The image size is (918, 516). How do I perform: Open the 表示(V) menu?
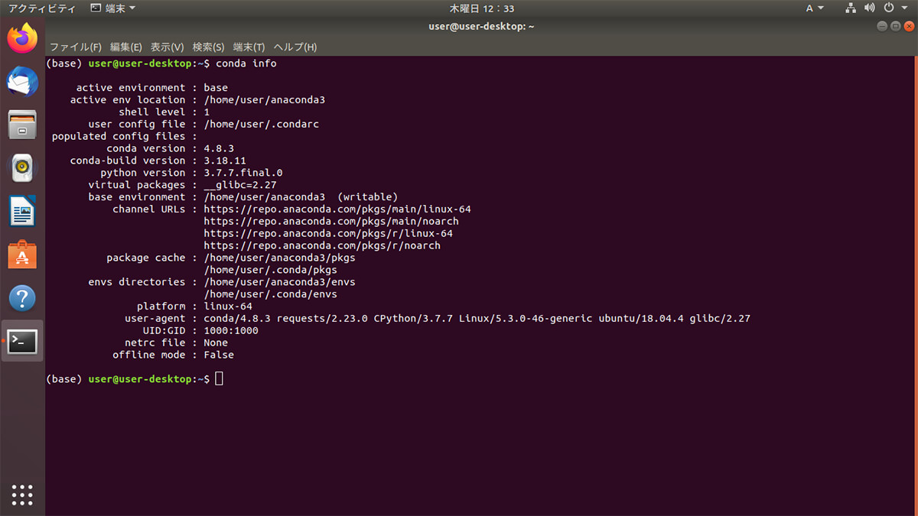tap(167, 47)
